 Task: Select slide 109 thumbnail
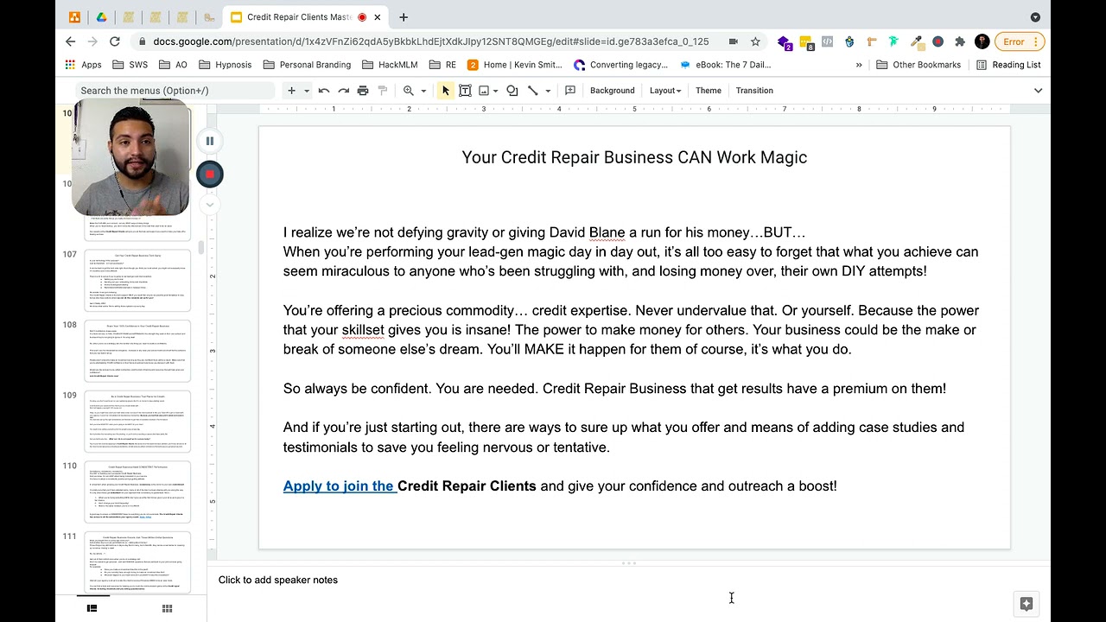(x=137, y=422)
